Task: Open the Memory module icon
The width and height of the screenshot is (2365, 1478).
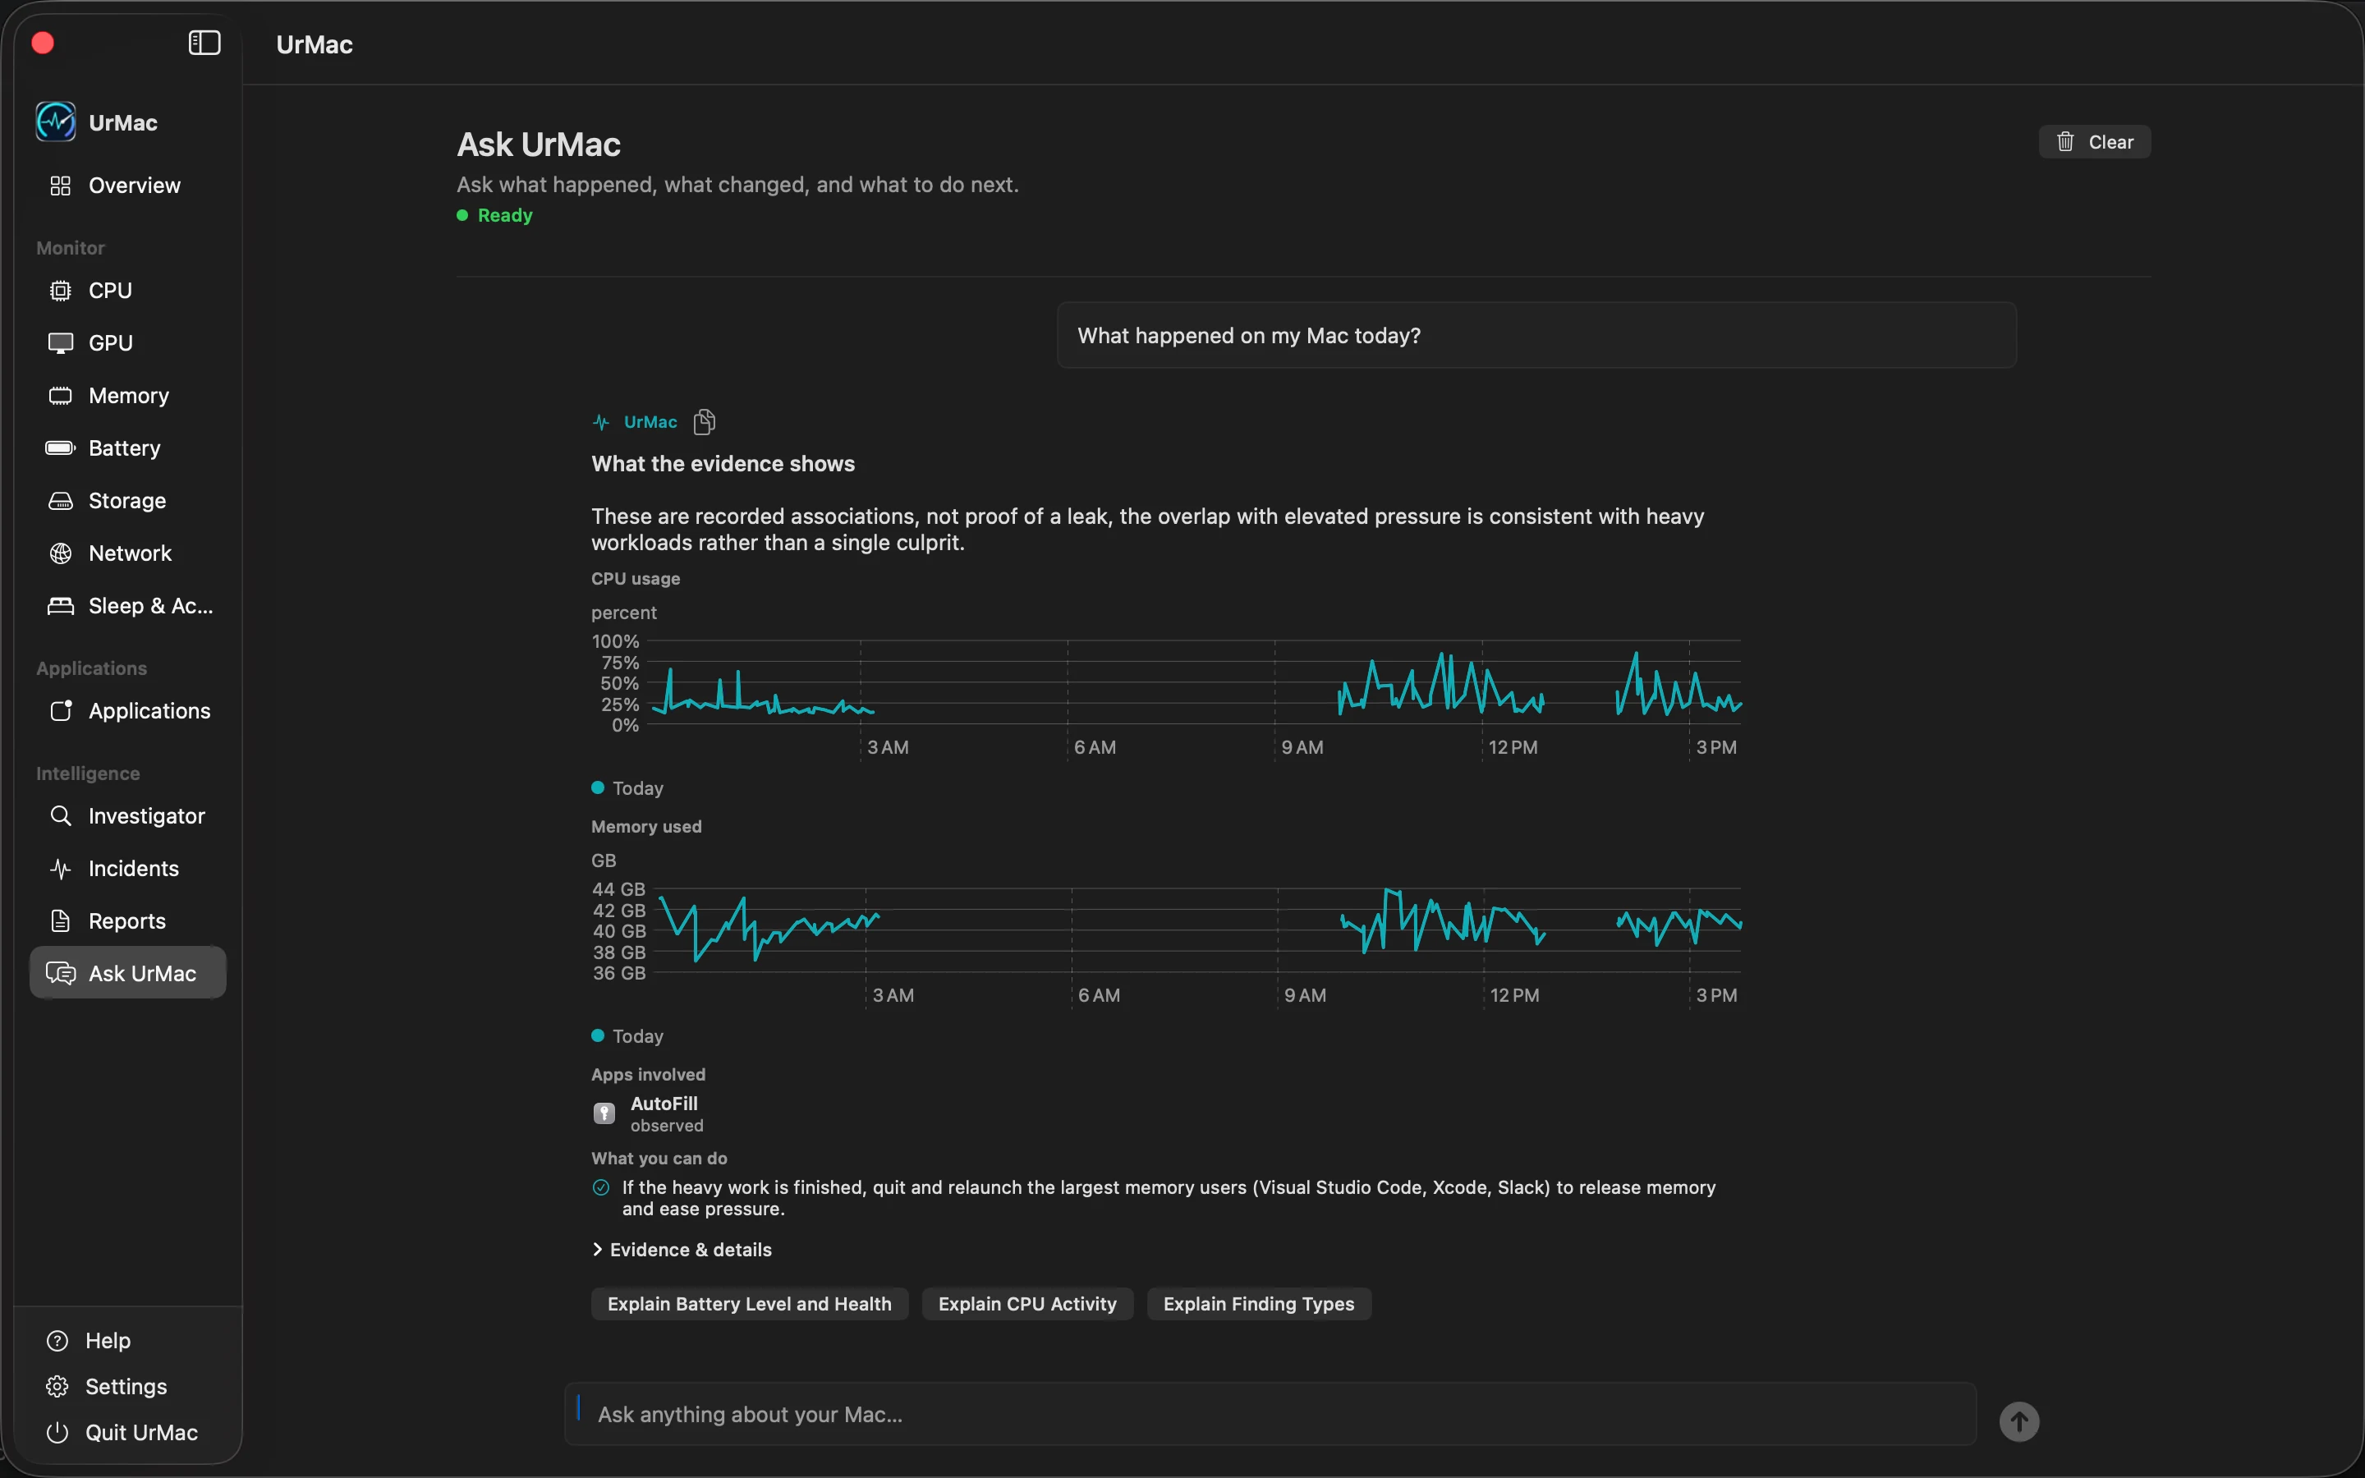Action: [x=61, y=396]
